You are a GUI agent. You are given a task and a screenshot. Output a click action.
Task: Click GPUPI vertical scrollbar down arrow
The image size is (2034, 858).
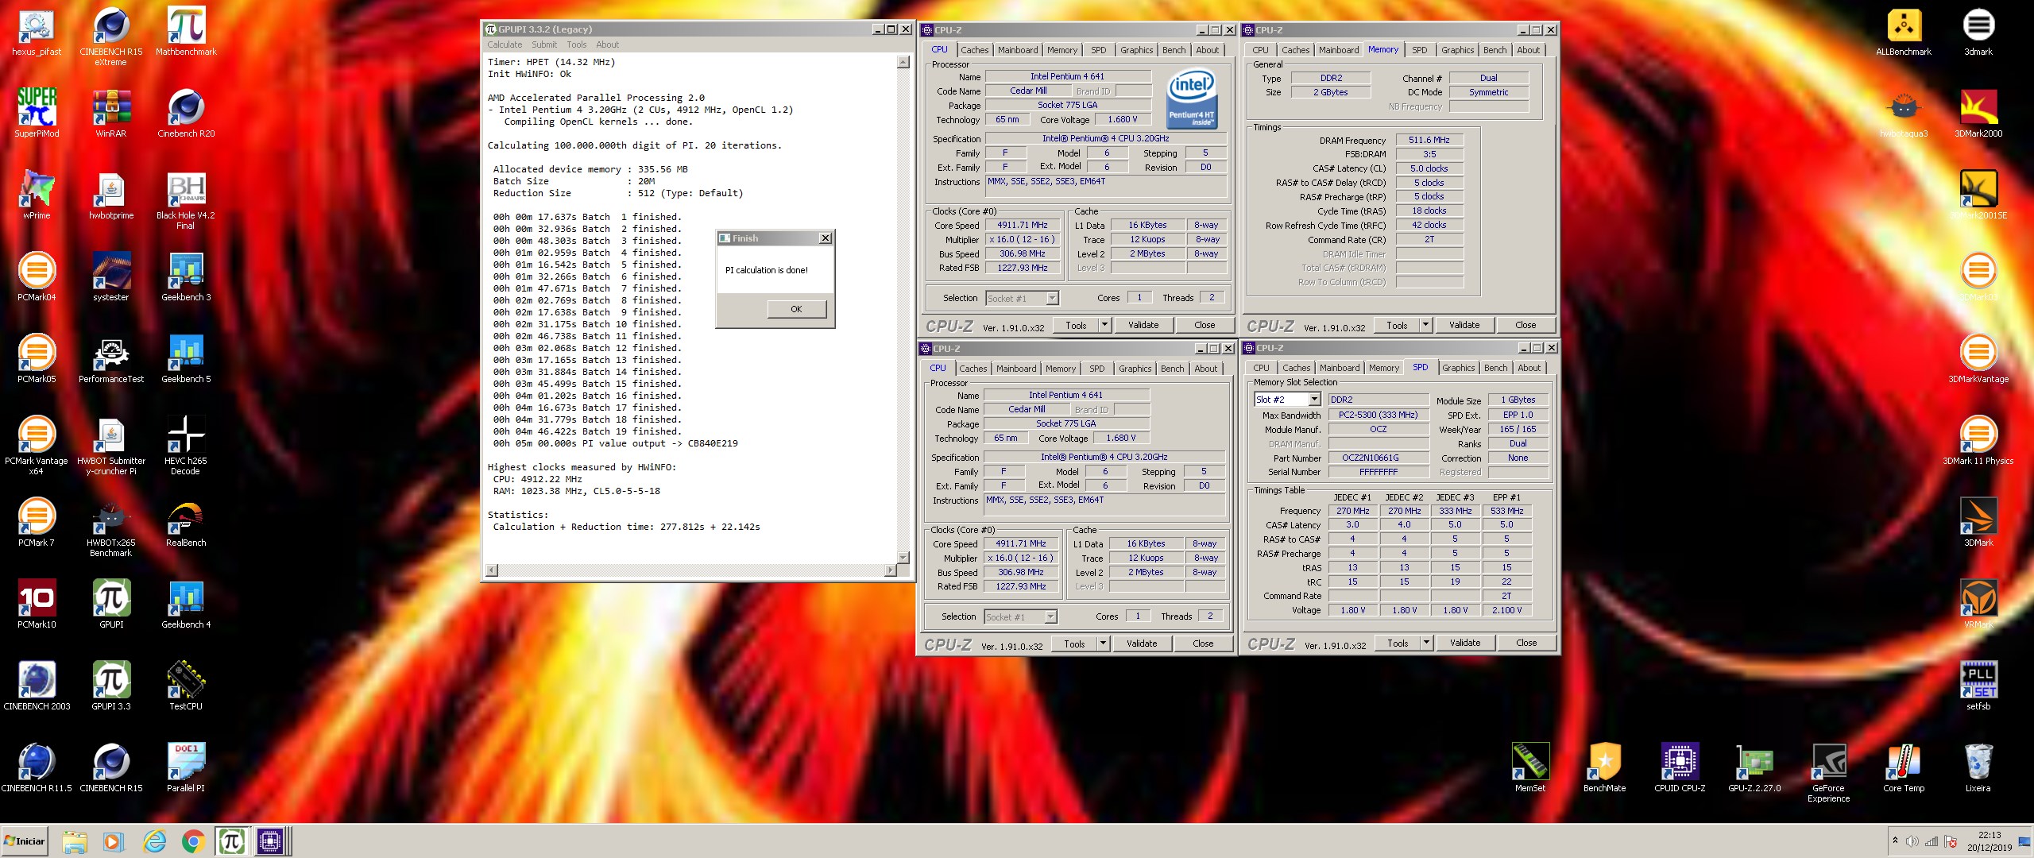pos(903,557)
